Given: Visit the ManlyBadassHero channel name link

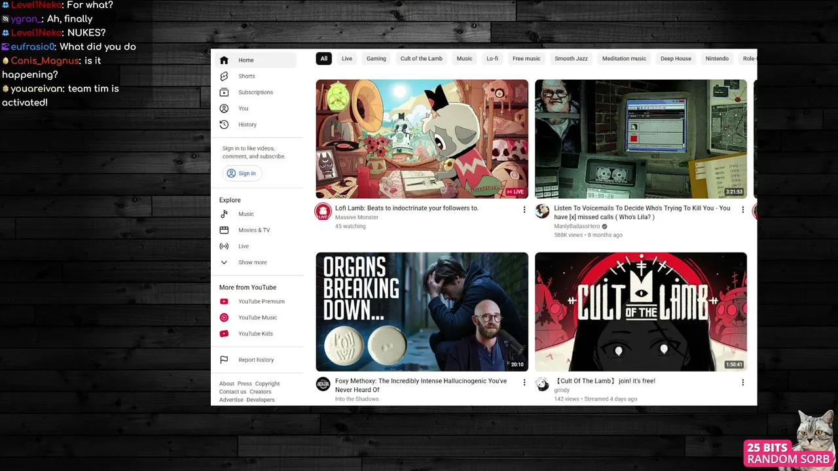Looking at the screenshot, I should [577, 226].
